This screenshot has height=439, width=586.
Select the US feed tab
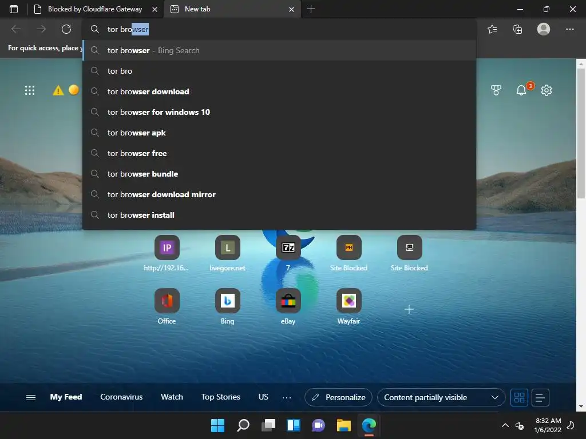[263, 397]
